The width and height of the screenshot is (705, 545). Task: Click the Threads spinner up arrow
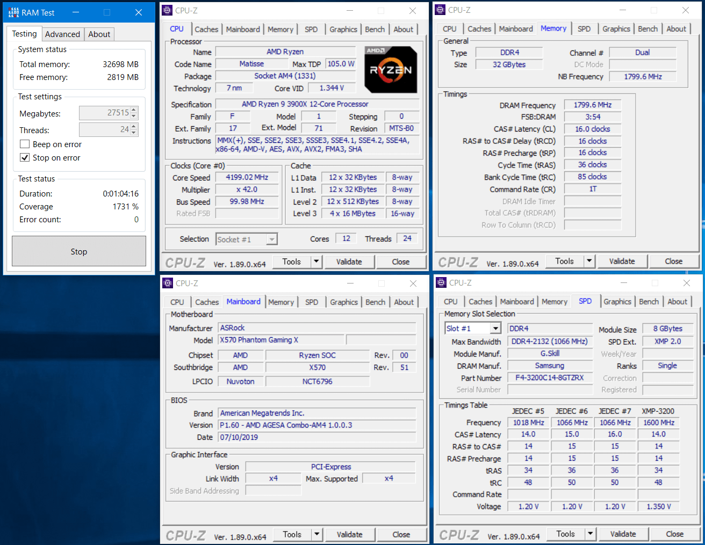tap(134, 127)
